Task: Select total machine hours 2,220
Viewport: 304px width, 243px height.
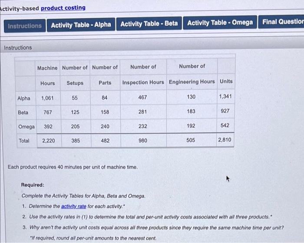Action: point(49,141)
